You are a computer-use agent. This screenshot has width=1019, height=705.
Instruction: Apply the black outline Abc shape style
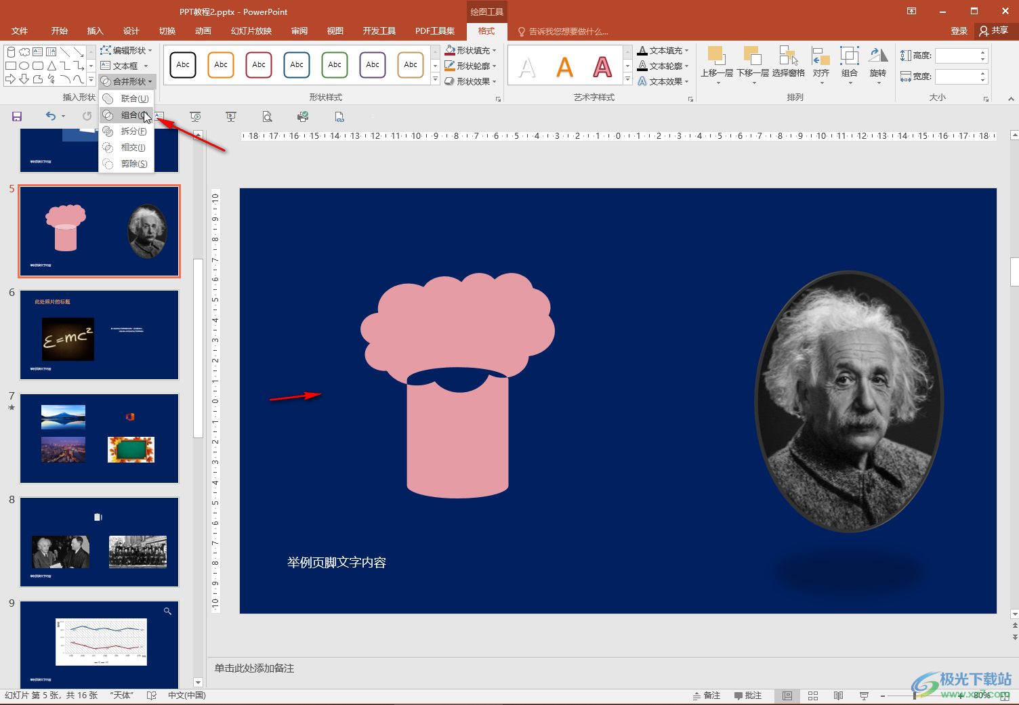pyautogui.click(x=183, y=65)
